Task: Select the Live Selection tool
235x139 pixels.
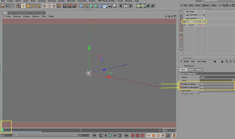Action: click(18, 6)
